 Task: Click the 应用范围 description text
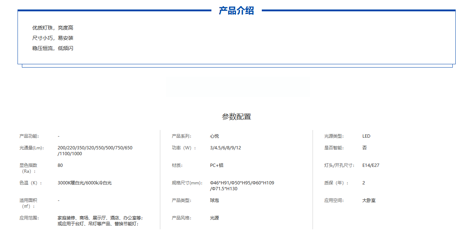click(97, 221)
